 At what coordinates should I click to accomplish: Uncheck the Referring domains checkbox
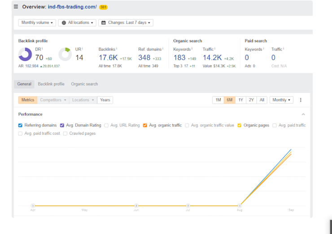point(20,125)
